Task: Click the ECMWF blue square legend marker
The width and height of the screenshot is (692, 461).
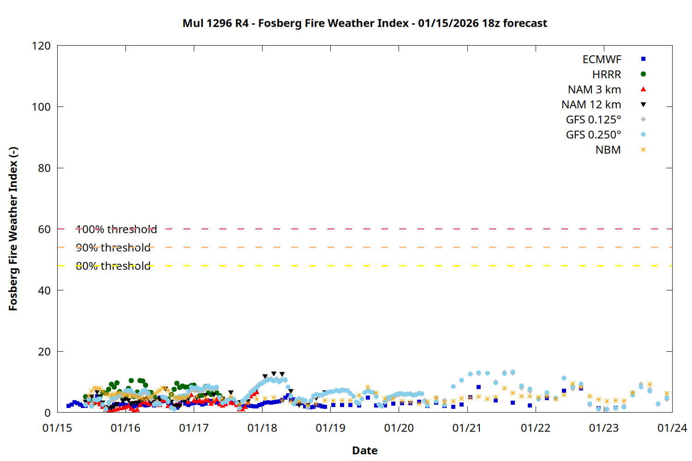Action: coord(643,59)
